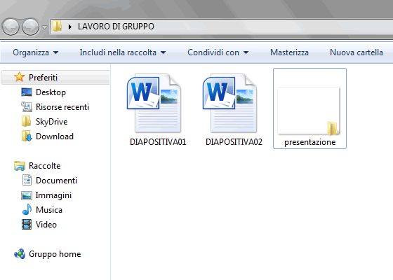Create a Nuova cartella
This screenshot has height=280, width=393.
(x=357, y=52)
